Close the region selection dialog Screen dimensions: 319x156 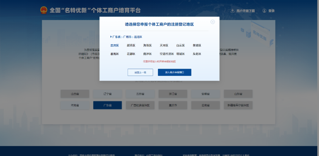213,22
